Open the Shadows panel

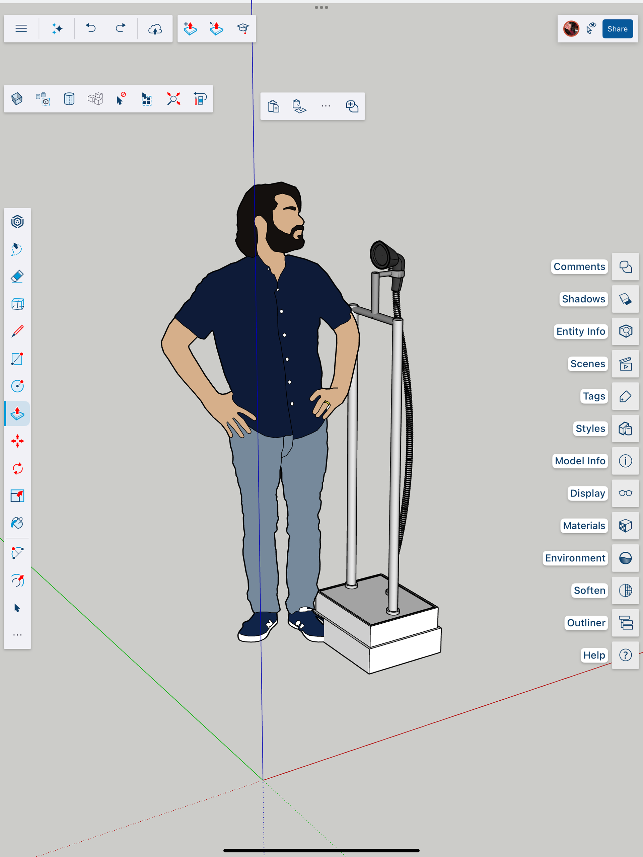click(625, 299)
